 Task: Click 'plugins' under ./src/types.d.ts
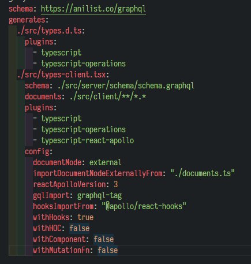tap(39, 42)
